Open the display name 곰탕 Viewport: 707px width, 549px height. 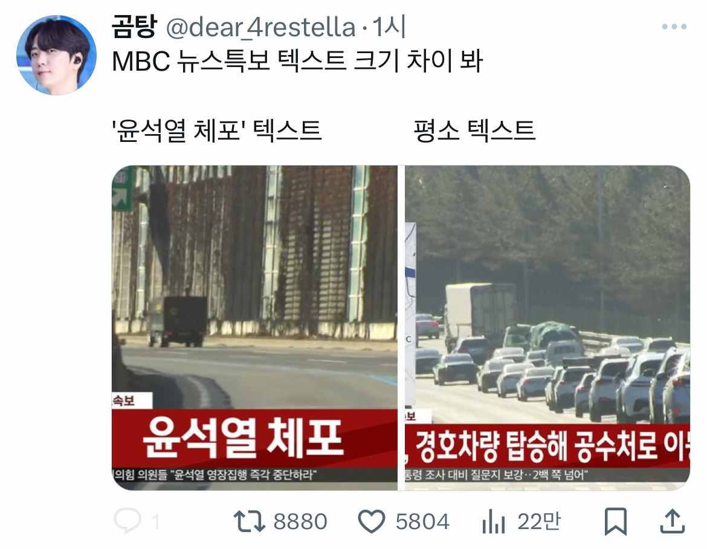click(134, 27)
